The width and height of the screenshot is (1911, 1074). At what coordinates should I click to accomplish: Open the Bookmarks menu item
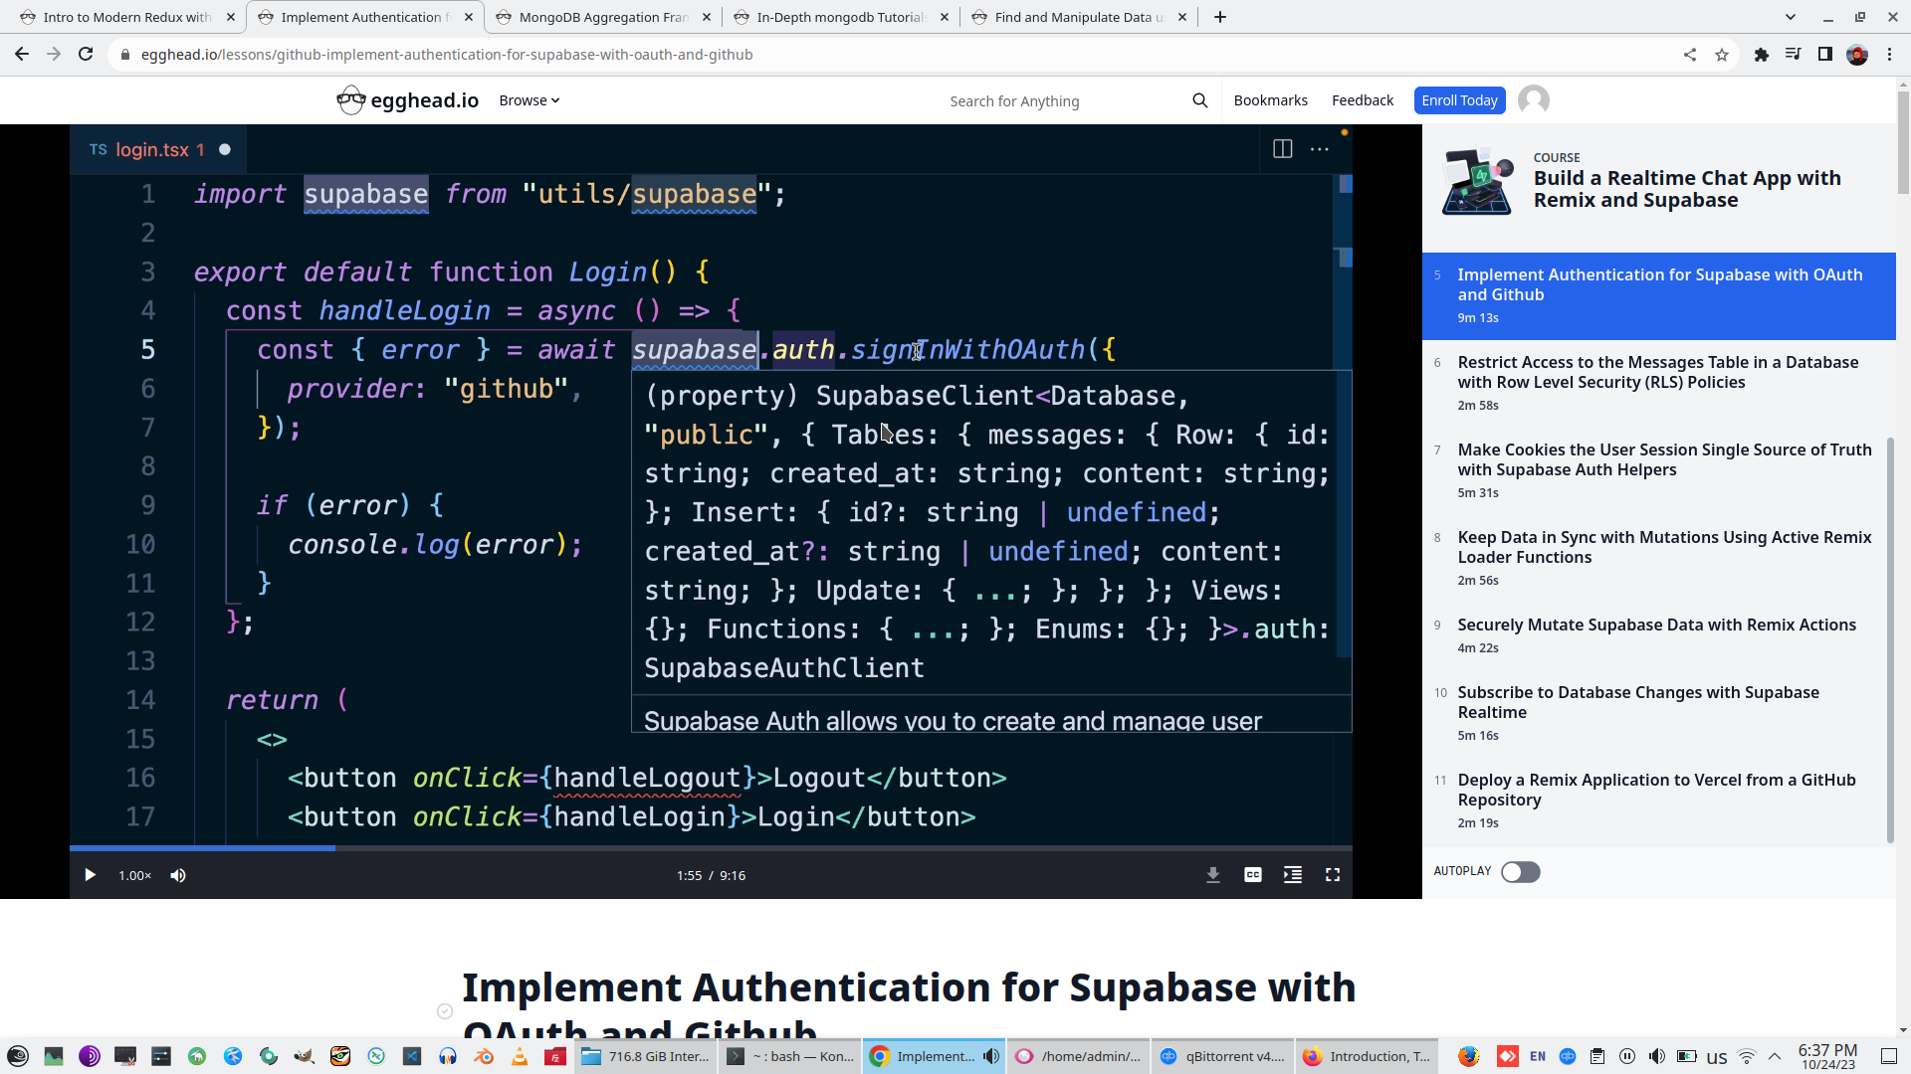pos(1270,100)
